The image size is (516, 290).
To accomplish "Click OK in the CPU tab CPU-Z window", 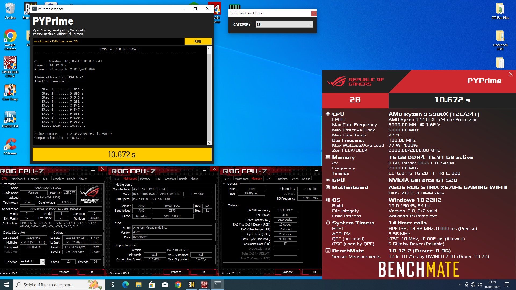I will pyautogui.click(x=91, y=272).
